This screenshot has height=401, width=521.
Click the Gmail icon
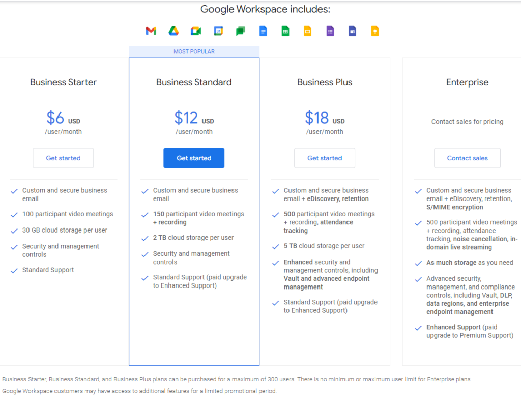[x=151, y=31]
